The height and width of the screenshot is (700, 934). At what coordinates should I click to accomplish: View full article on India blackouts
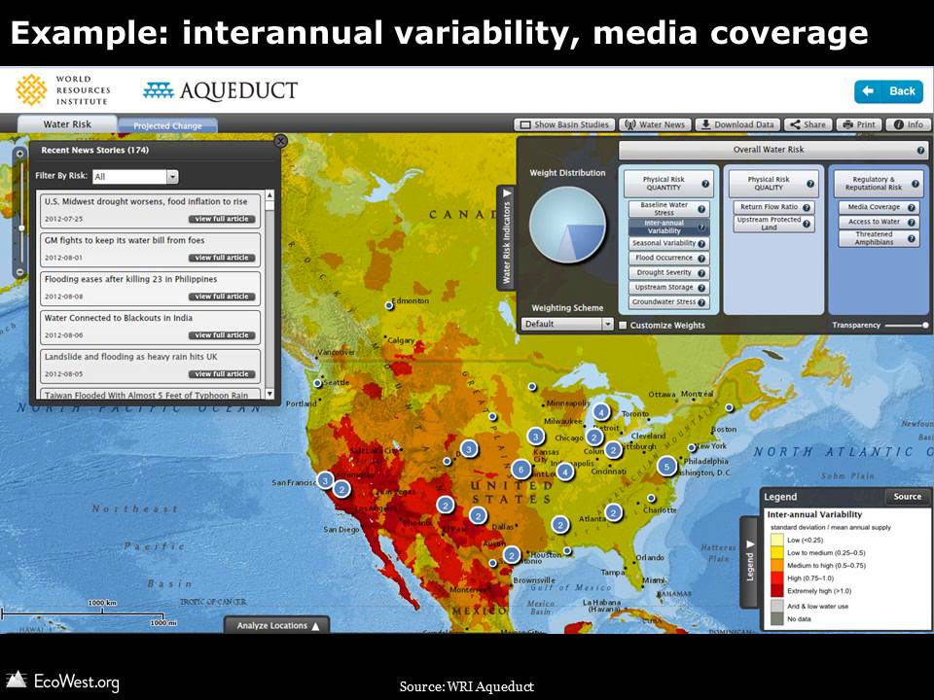coord(222,335)
